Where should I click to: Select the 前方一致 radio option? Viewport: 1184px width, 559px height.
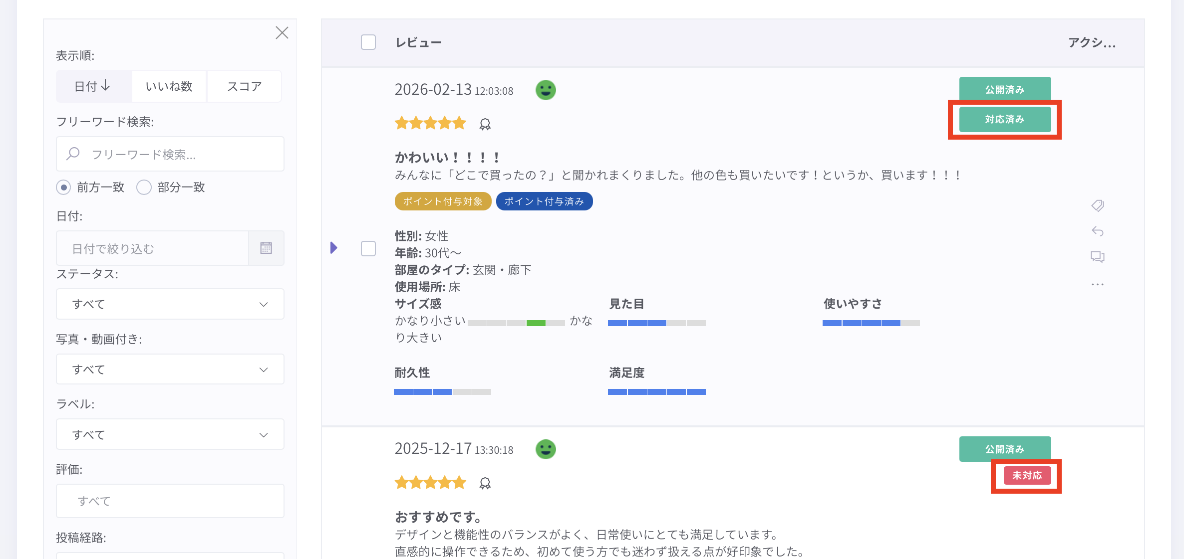click(x=63, y=187)
